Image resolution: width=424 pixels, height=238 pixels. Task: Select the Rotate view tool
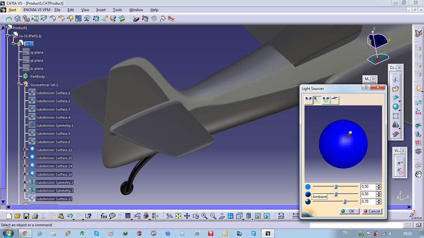click(196, 216)
